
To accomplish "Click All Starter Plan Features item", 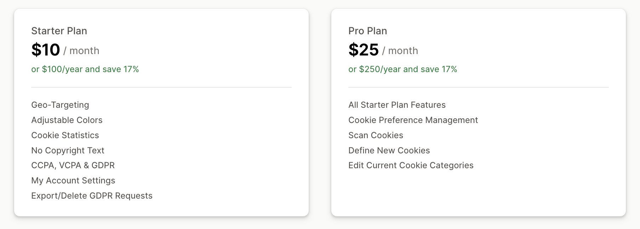I will pos(397,105).
